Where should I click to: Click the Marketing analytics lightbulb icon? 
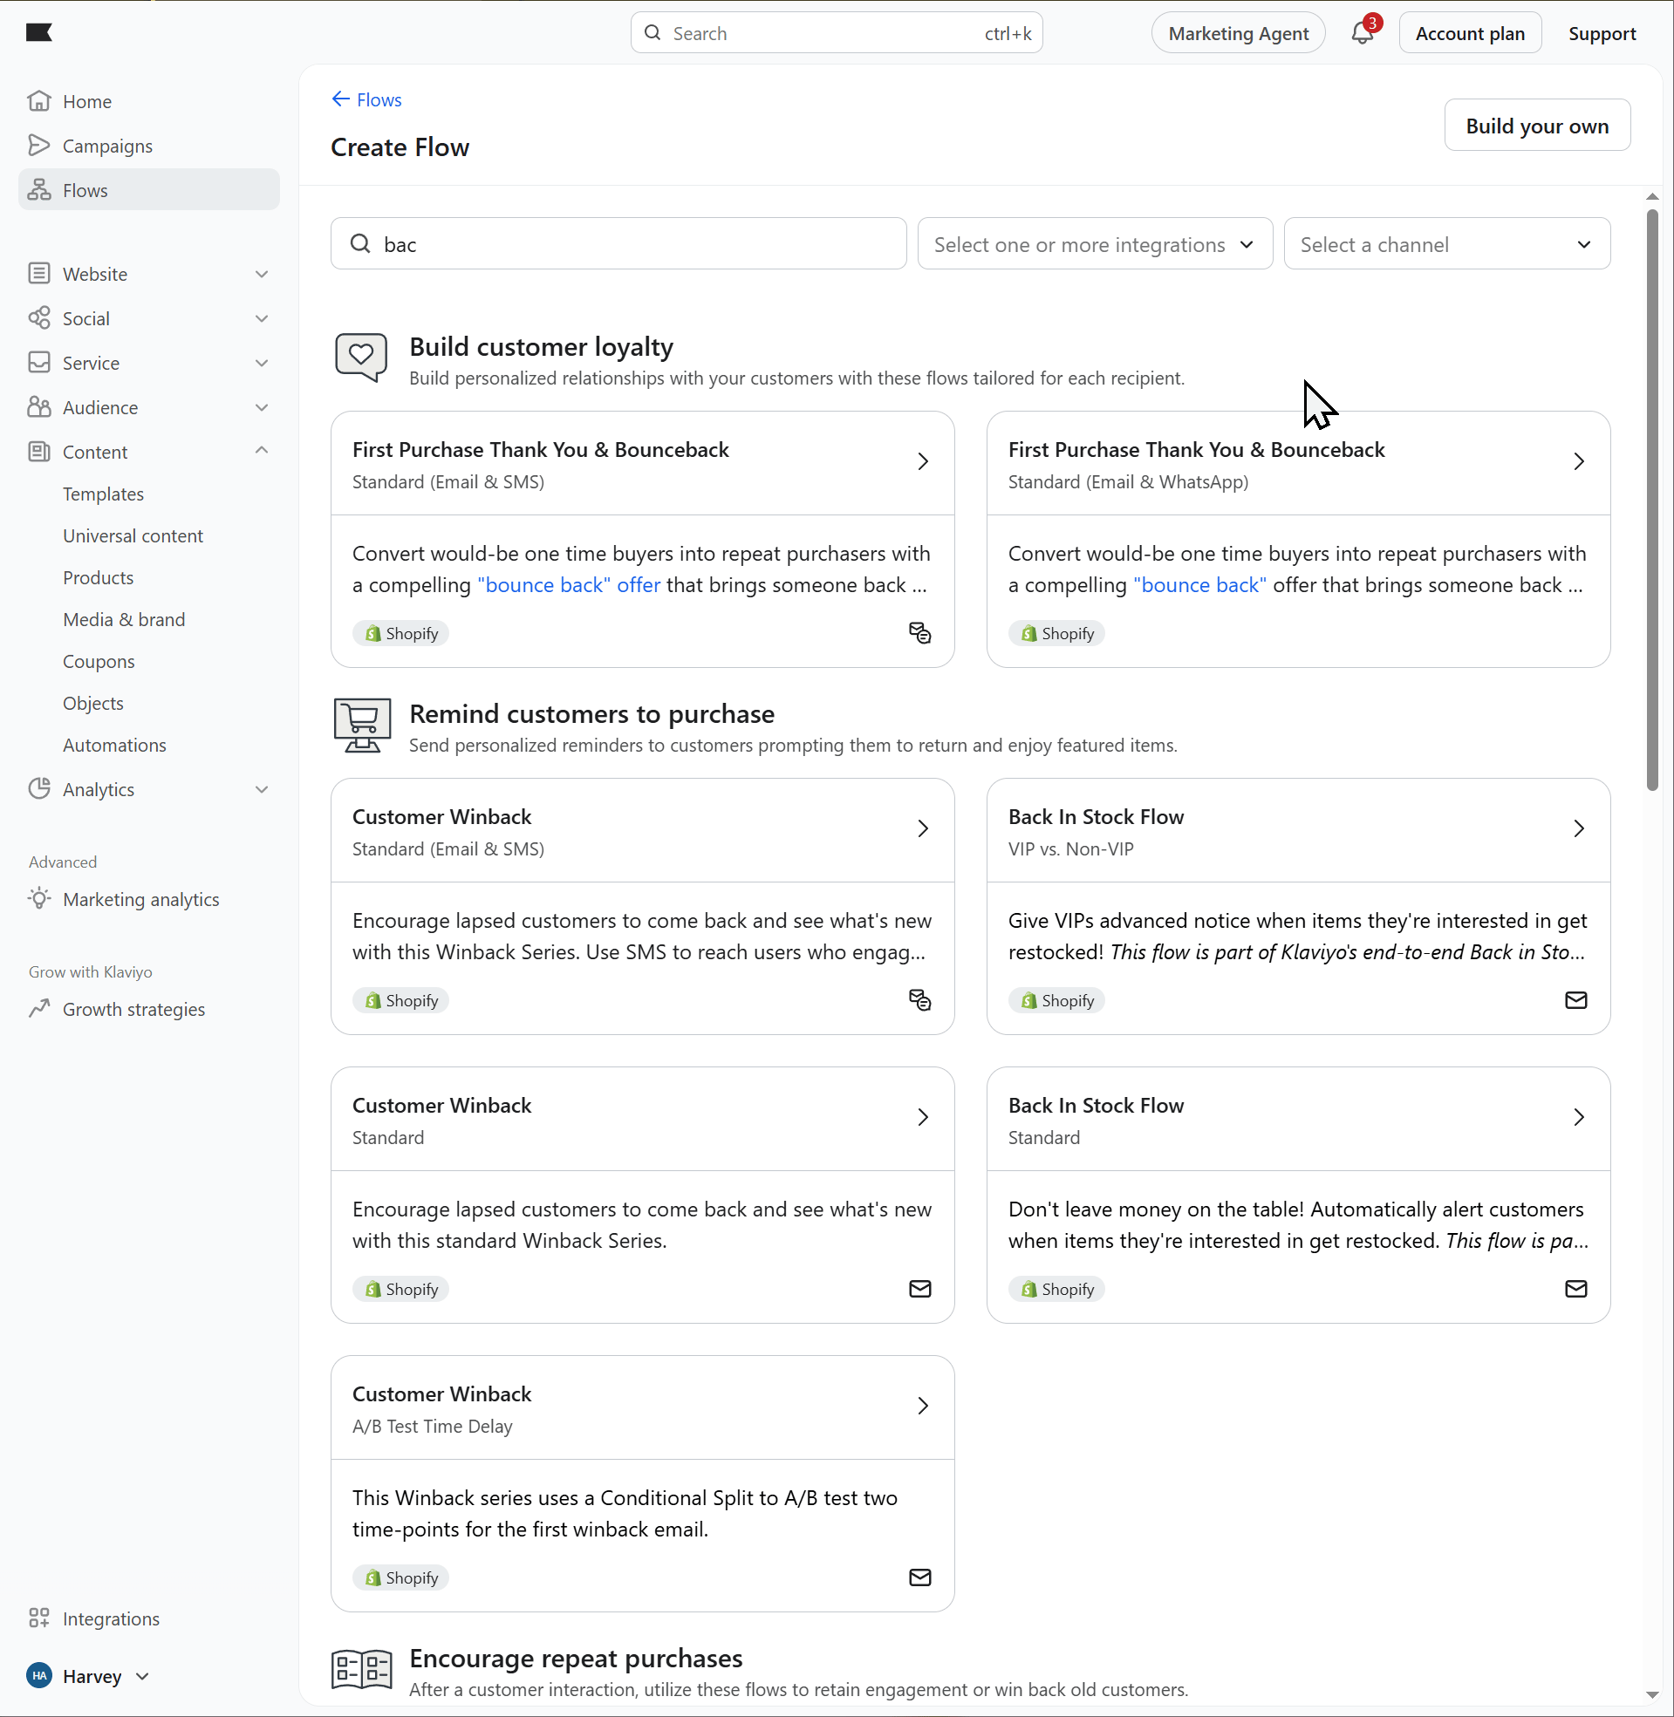pos(38,898)
